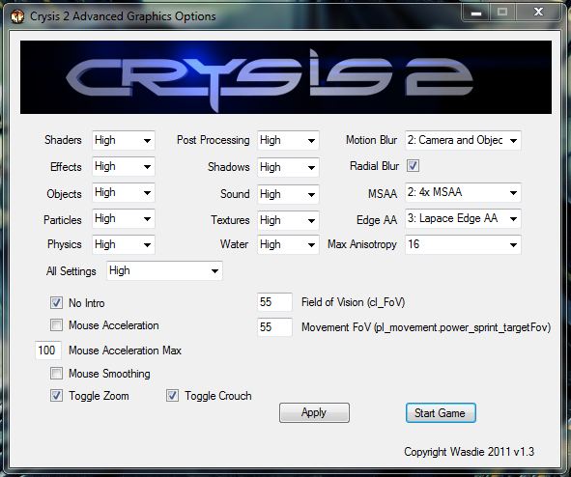The image size is (571, 477).
Task: Expand the MSAA combo box
Action: click(463, 192)
